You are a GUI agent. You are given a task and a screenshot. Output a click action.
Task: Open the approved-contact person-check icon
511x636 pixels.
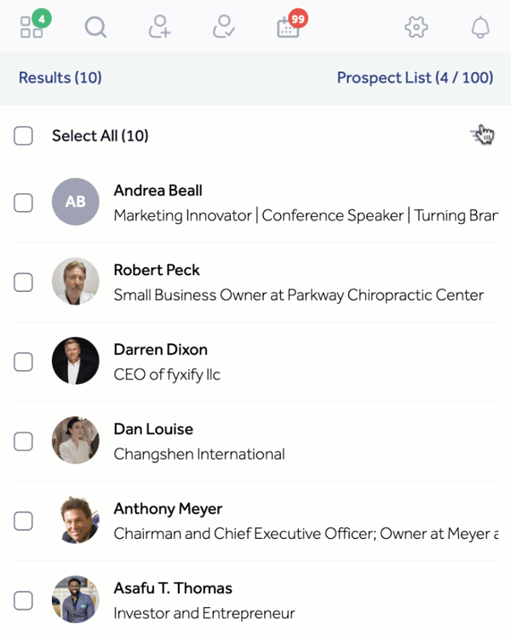point(224,26)
